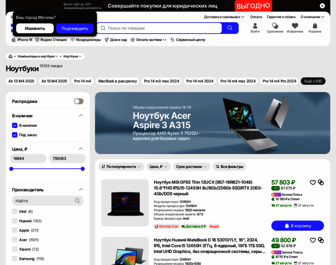336x265 pixels.
Task: Click the blue search magnifier button
Action: [x=230, y=28]
